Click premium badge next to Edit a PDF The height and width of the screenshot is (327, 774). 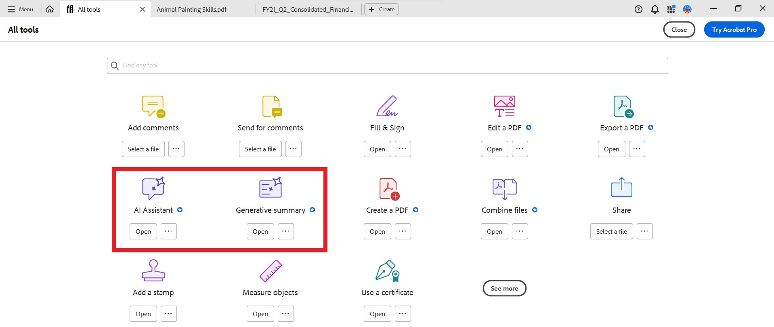pyautogui.click(x=529, y=128)
